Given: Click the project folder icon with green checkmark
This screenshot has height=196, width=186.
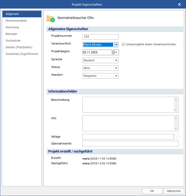Looking at the screenshot, I should (x=51, y=19).
